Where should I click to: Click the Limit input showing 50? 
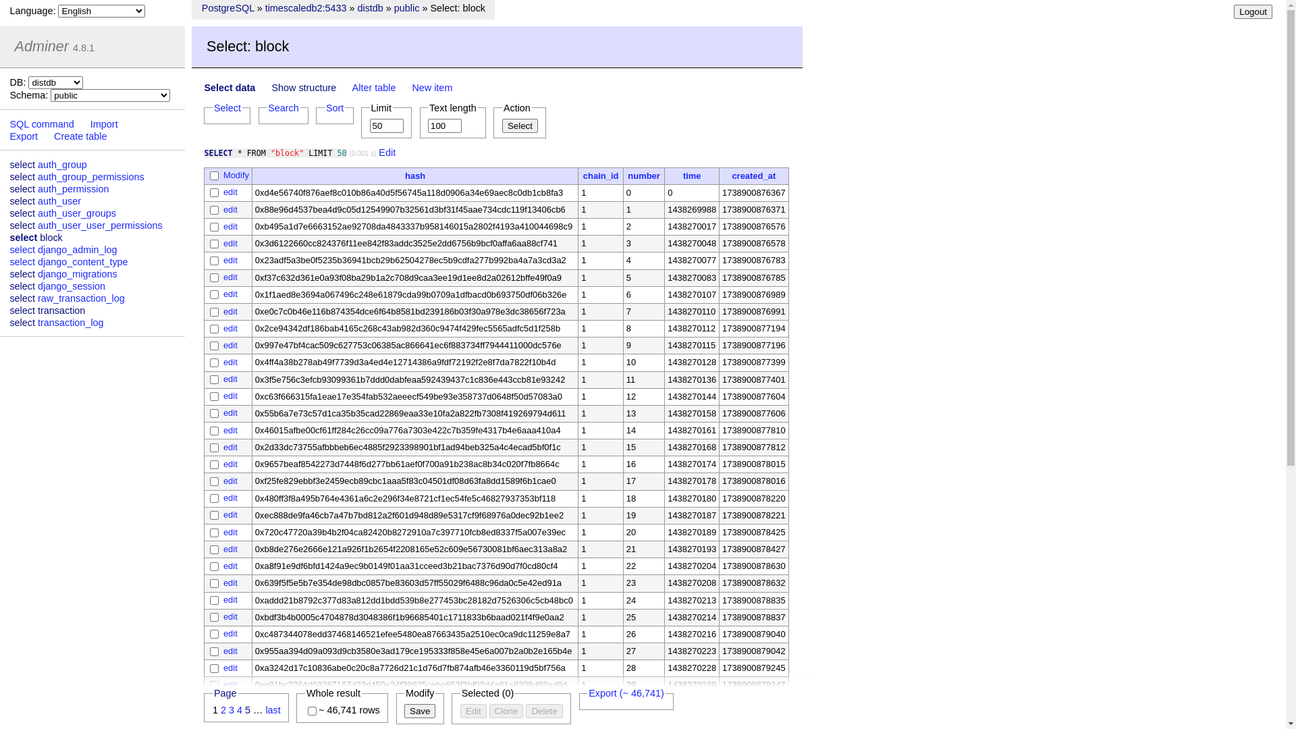tap(385, 126)
